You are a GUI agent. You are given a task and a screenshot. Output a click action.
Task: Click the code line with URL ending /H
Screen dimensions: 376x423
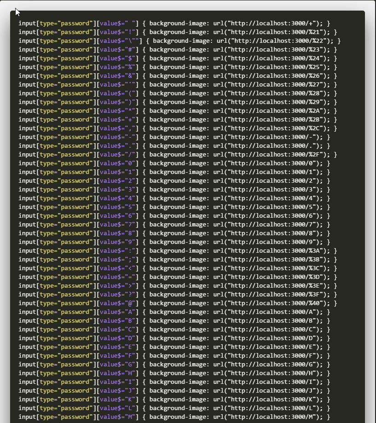[x=174, y=373]
